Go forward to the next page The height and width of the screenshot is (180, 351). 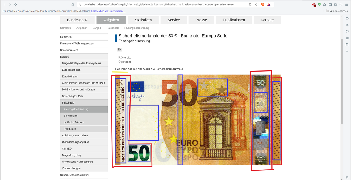point(10,5)
